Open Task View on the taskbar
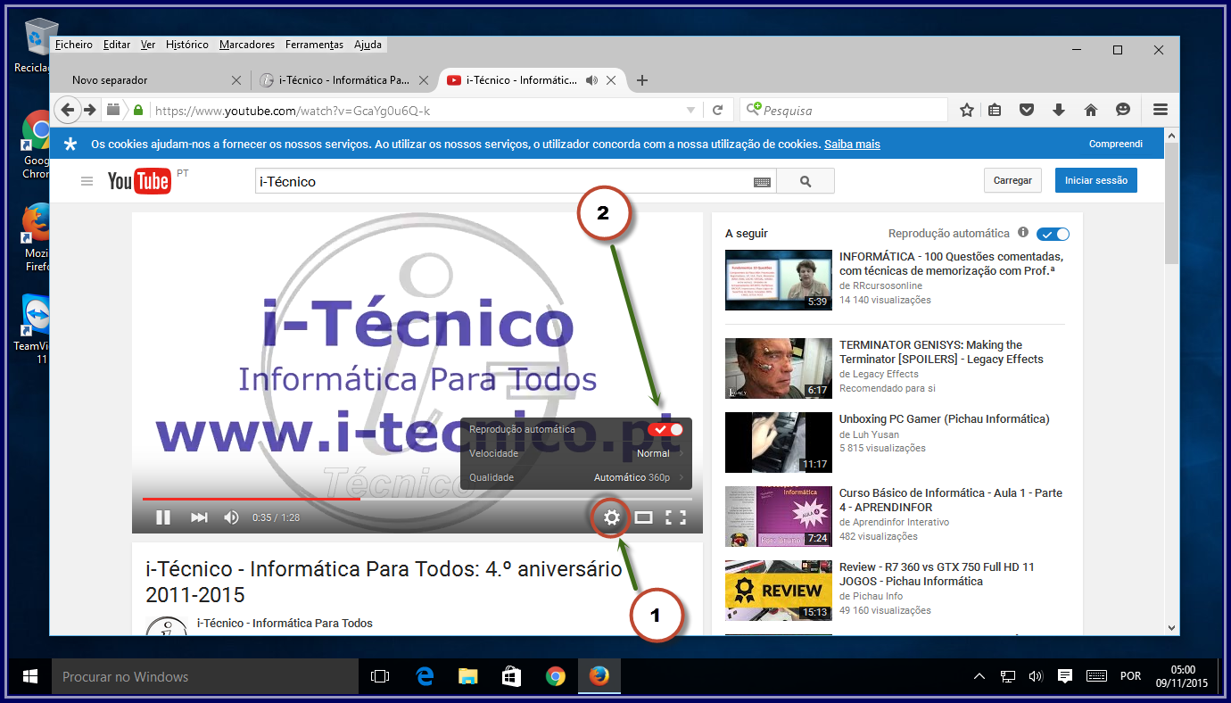 [x=380, y=676]
